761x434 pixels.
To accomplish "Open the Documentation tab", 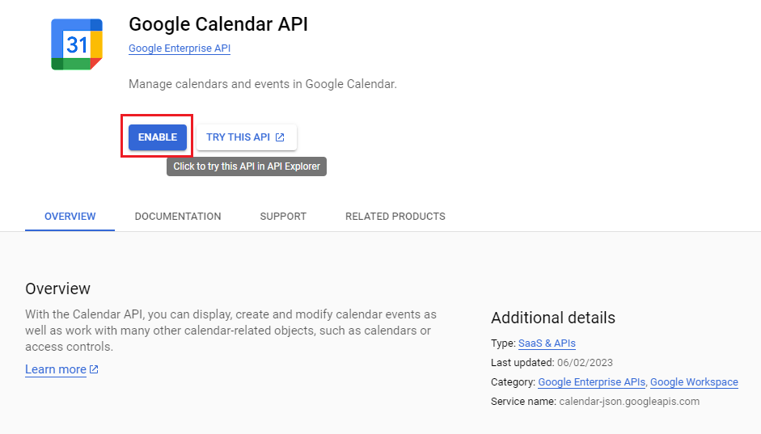I will 178,217.
